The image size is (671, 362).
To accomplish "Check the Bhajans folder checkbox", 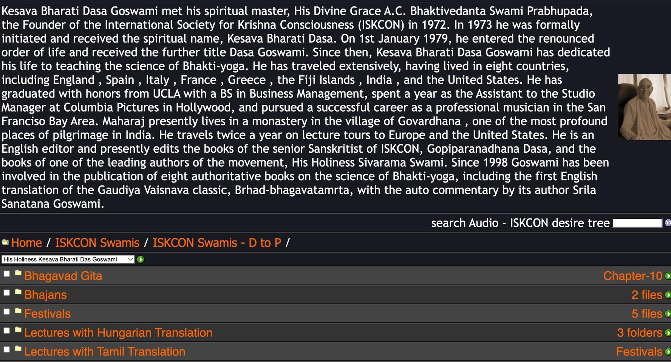I will coord(7,293).
